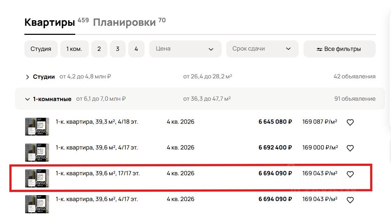Screen dimensions: 391x215
Task: Open the filter sliders icon in Все фильтры
Action: pyautogui.click(x=319, y=49)
